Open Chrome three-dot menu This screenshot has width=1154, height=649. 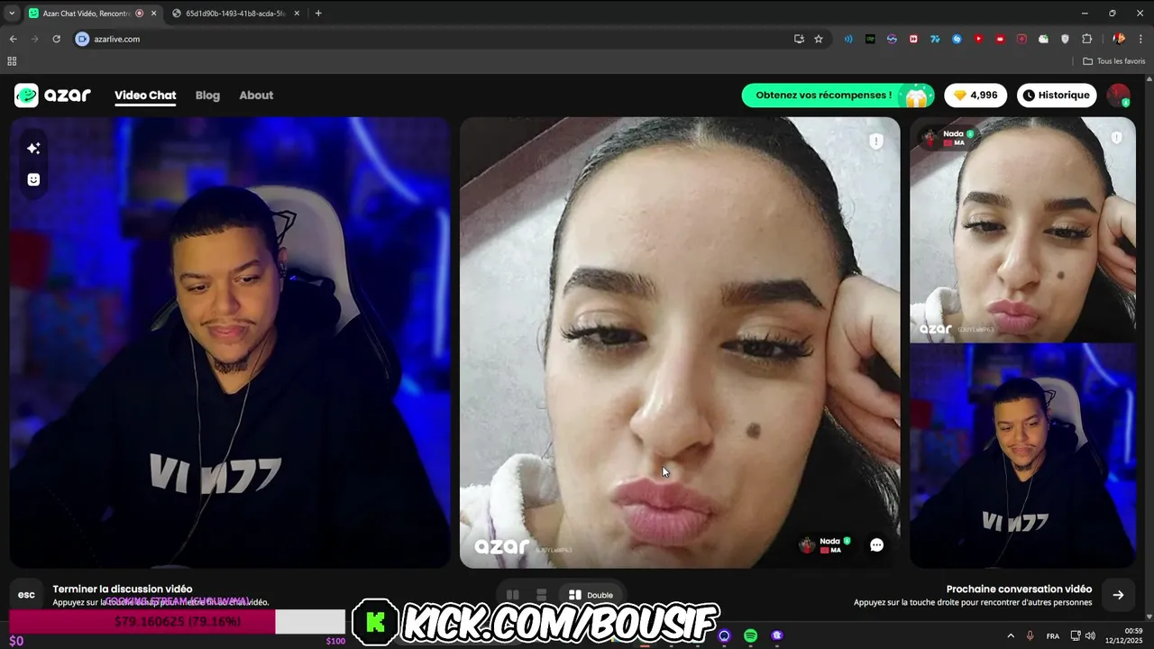[1140, 39]
